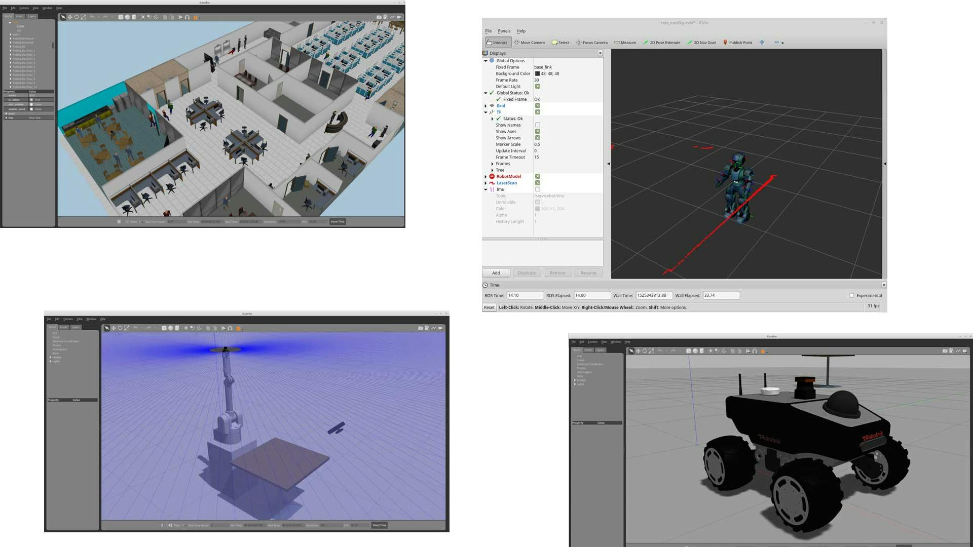Activate the Publish Point tool
973x547 pixels.
(x=737, y=43)
